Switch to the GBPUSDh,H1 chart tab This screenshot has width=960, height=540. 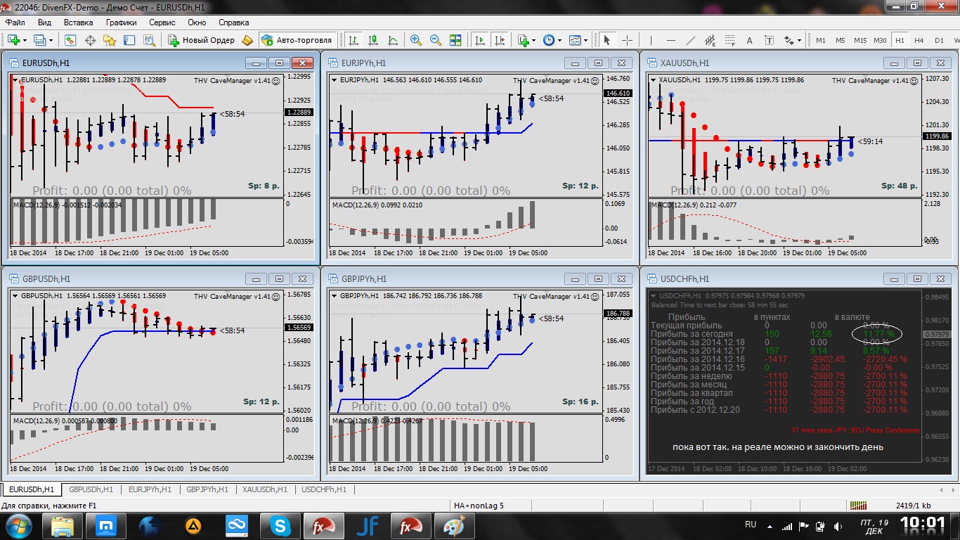[91, 489]
